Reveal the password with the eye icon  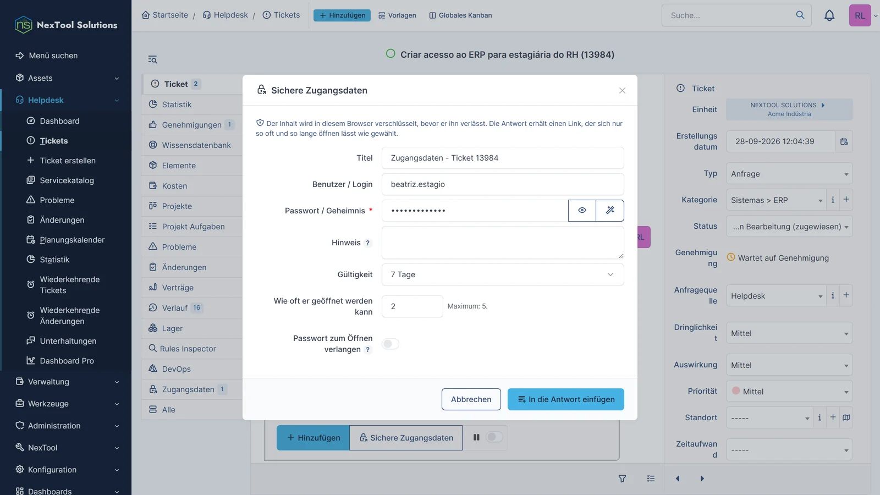point(582,211)
